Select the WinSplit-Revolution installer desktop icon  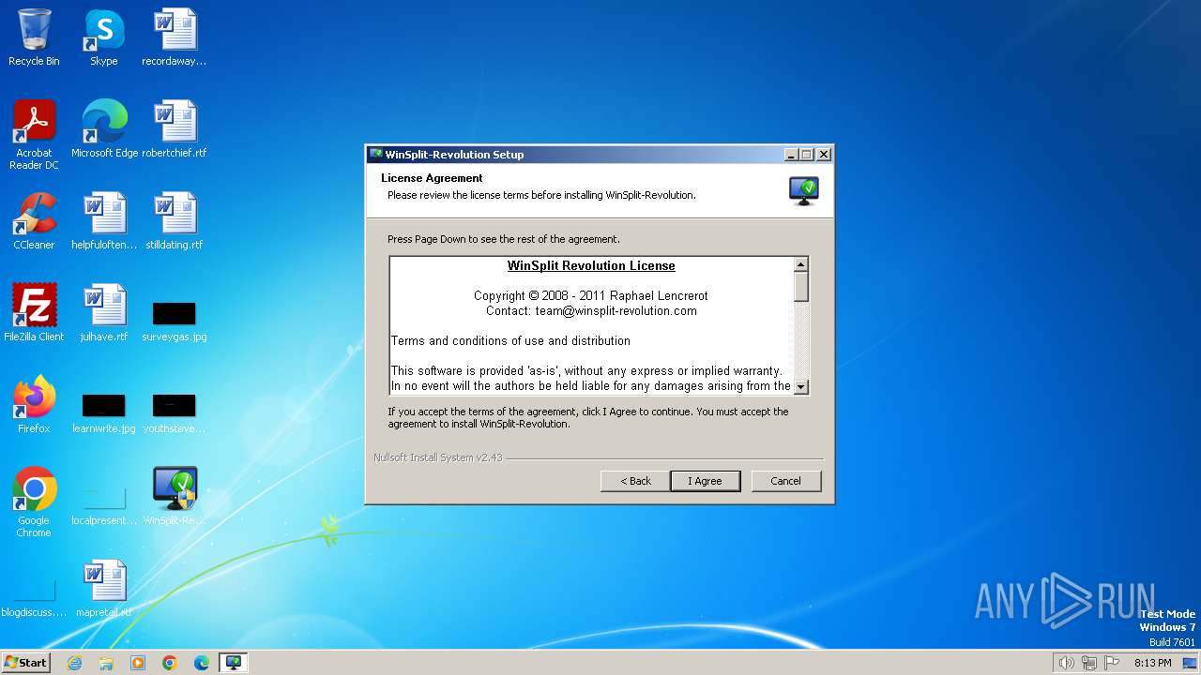(x=175, y=497)
